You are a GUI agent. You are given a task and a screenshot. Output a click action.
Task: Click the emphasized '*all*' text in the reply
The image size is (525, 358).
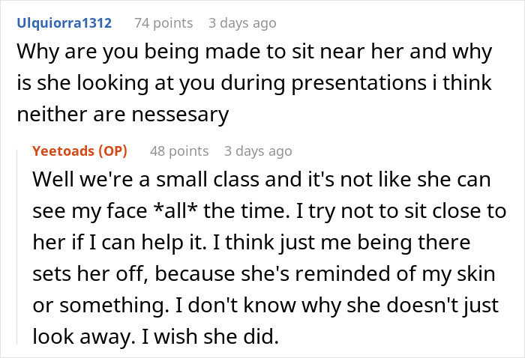click(175, 211)
